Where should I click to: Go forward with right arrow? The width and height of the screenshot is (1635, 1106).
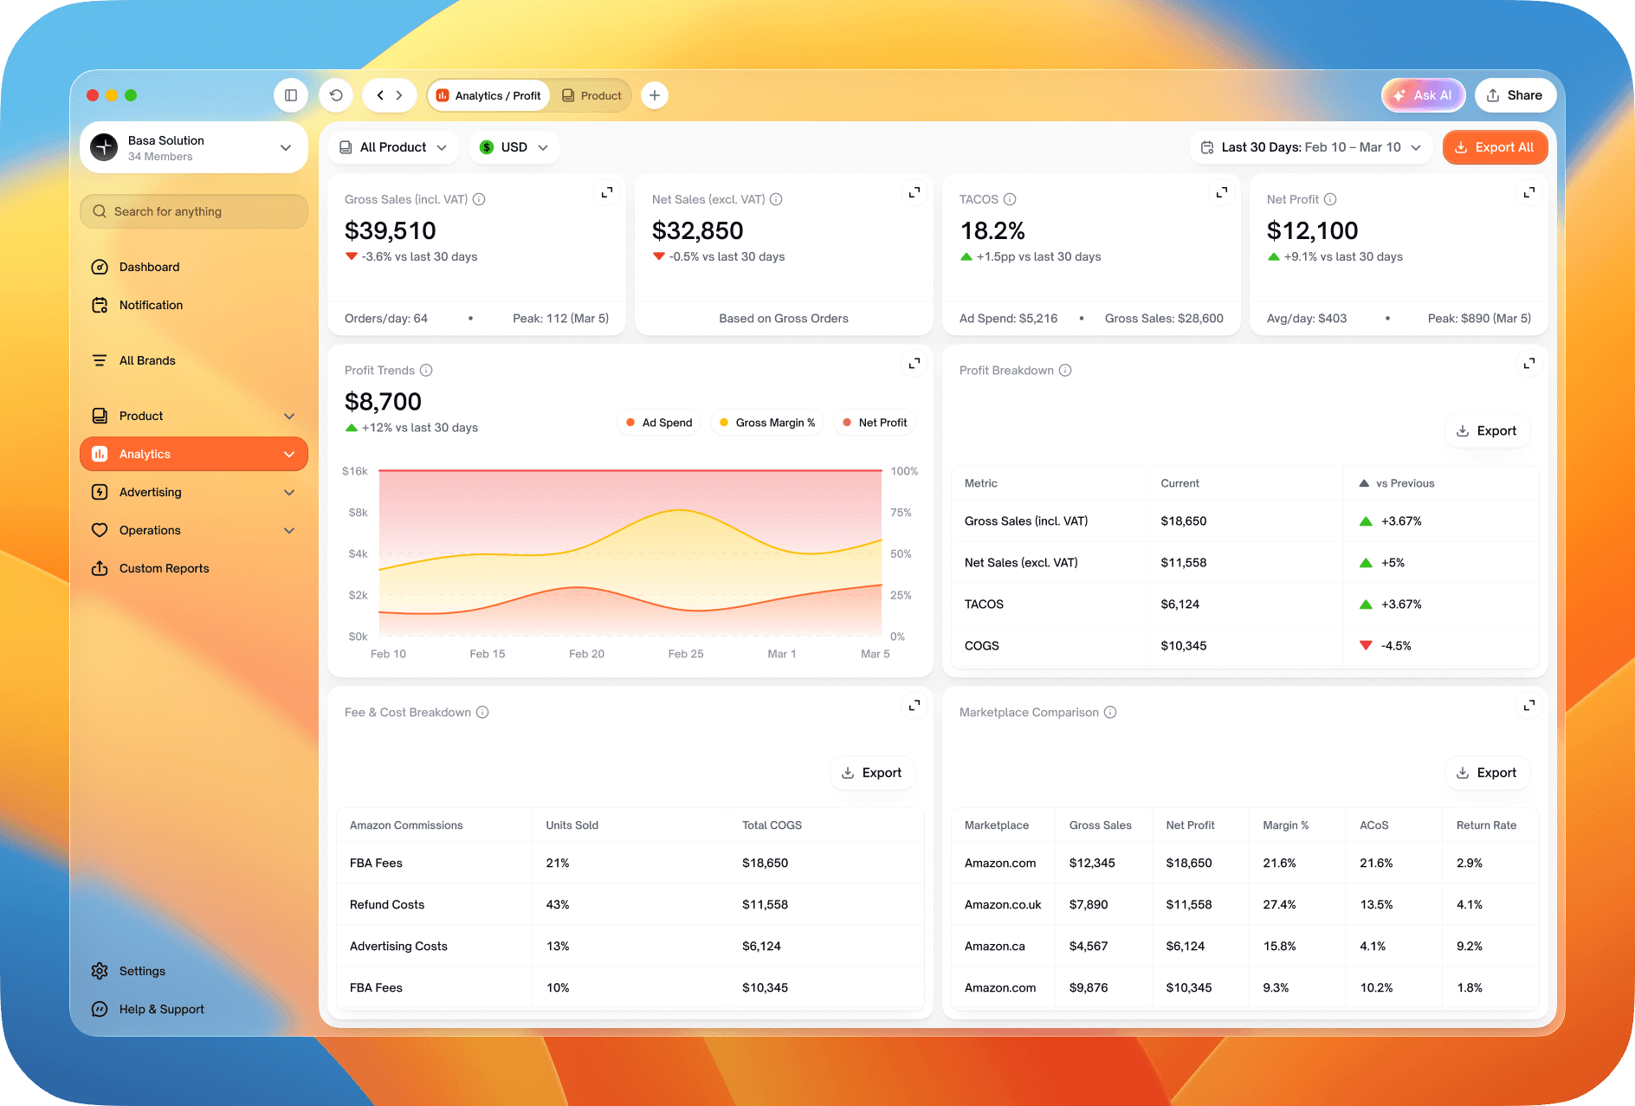point(399,95)
